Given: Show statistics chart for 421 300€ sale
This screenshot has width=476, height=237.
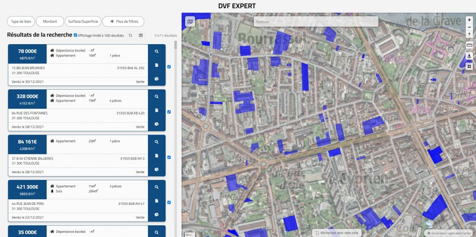Looking at the screenshot, I should click(x=157, y=214).
